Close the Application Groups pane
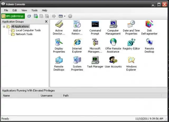This screenshot has width=169, height=122. pyautogui.click(x=46, y=22)
